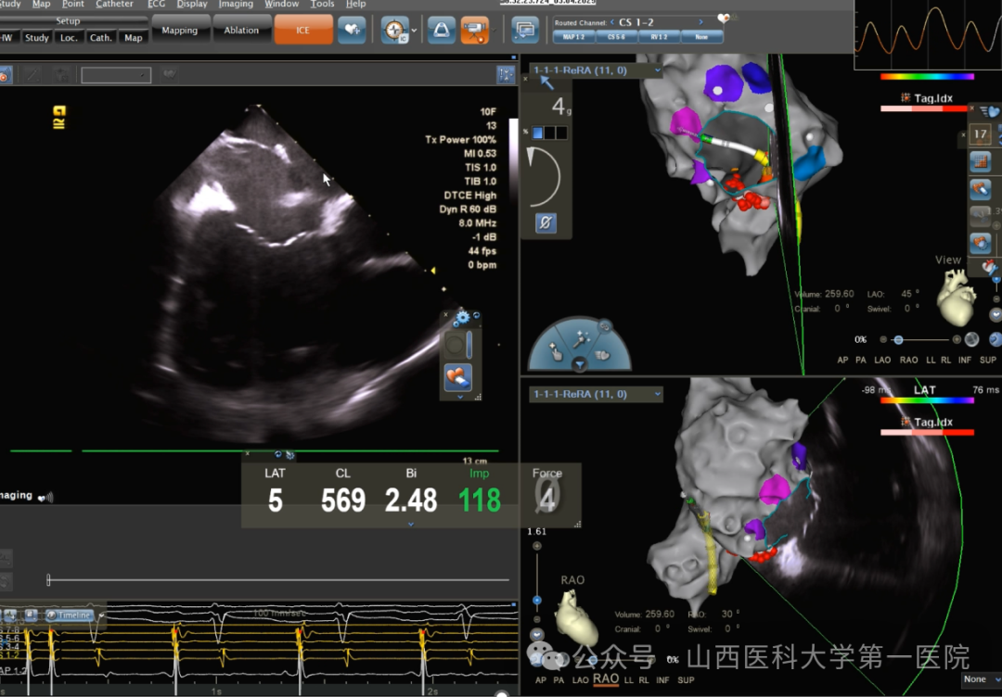Click the filter funnel icon in fan

coord(580,364)
